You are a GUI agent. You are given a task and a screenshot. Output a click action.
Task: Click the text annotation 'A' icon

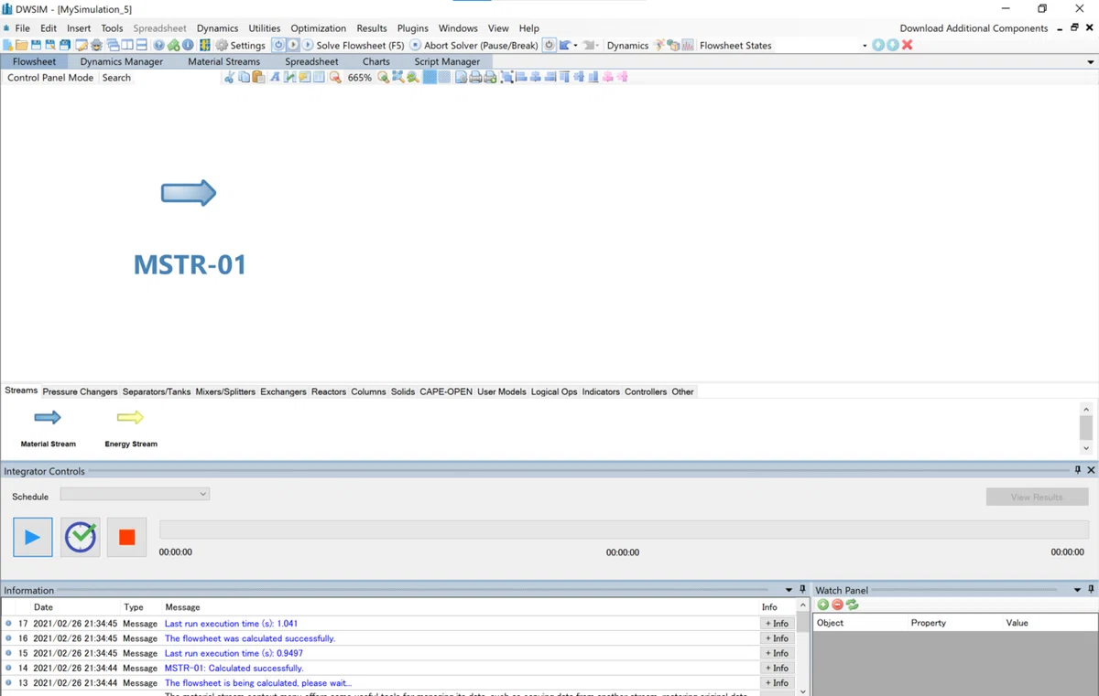pos(275,78)
